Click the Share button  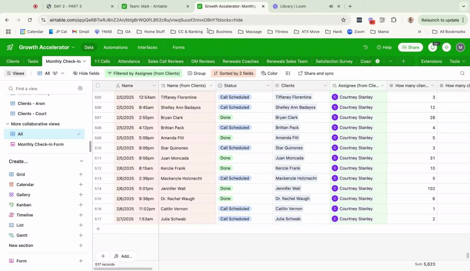[x=410, y=47]
